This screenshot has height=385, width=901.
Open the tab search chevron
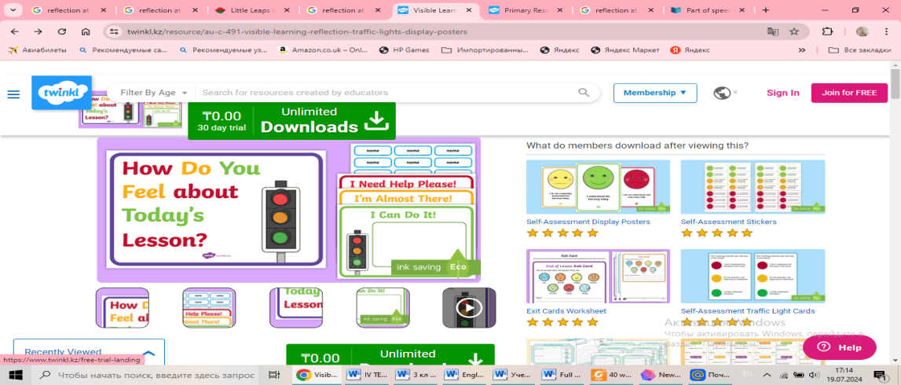click(13, 9)
